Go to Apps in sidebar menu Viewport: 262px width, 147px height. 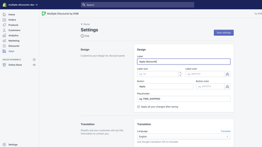click(11, 51)
